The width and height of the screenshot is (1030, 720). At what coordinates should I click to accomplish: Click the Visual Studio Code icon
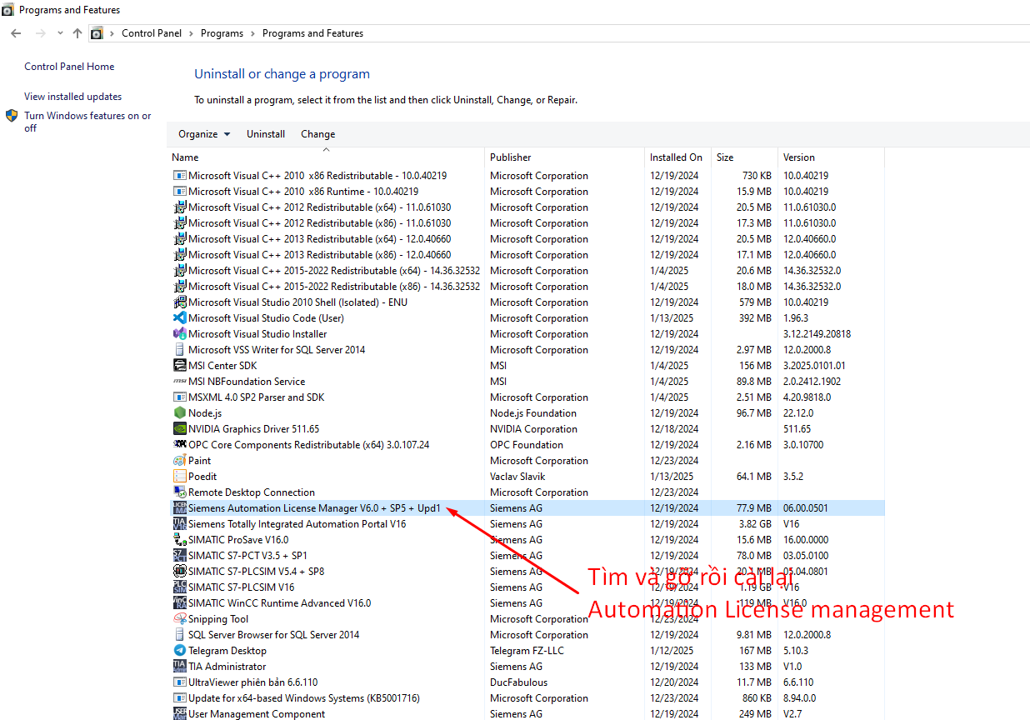[x=179, y=317]
